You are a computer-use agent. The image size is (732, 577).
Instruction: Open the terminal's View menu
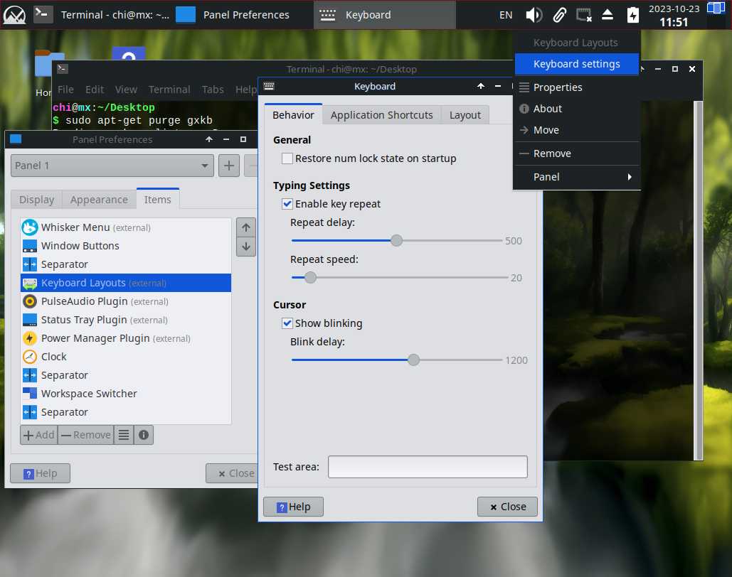pyautogui.click(x=126, y=90)
